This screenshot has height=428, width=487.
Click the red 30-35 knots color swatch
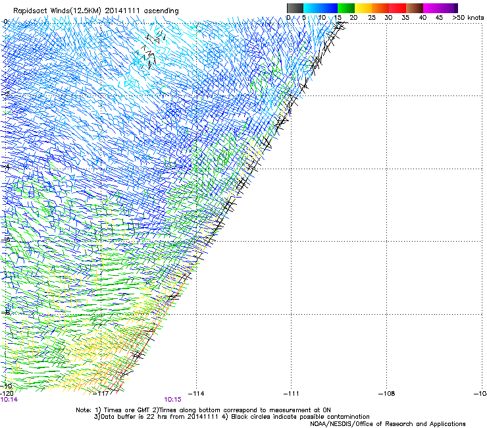pyautogui.click(x=397, y=8)
